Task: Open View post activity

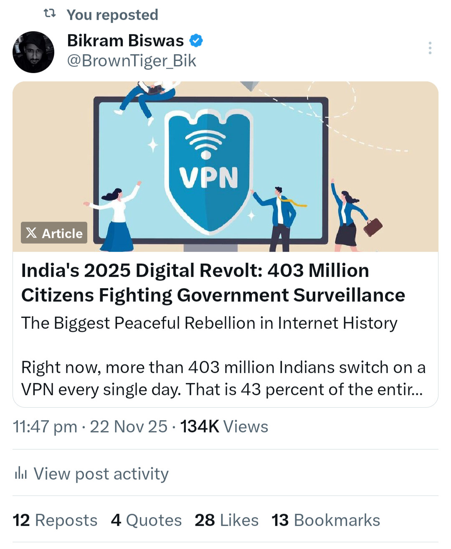Action: tap(101, 474)
